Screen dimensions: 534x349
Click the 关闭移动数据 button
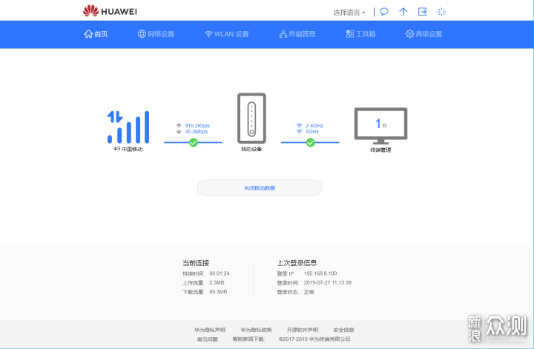coord(260,188)
